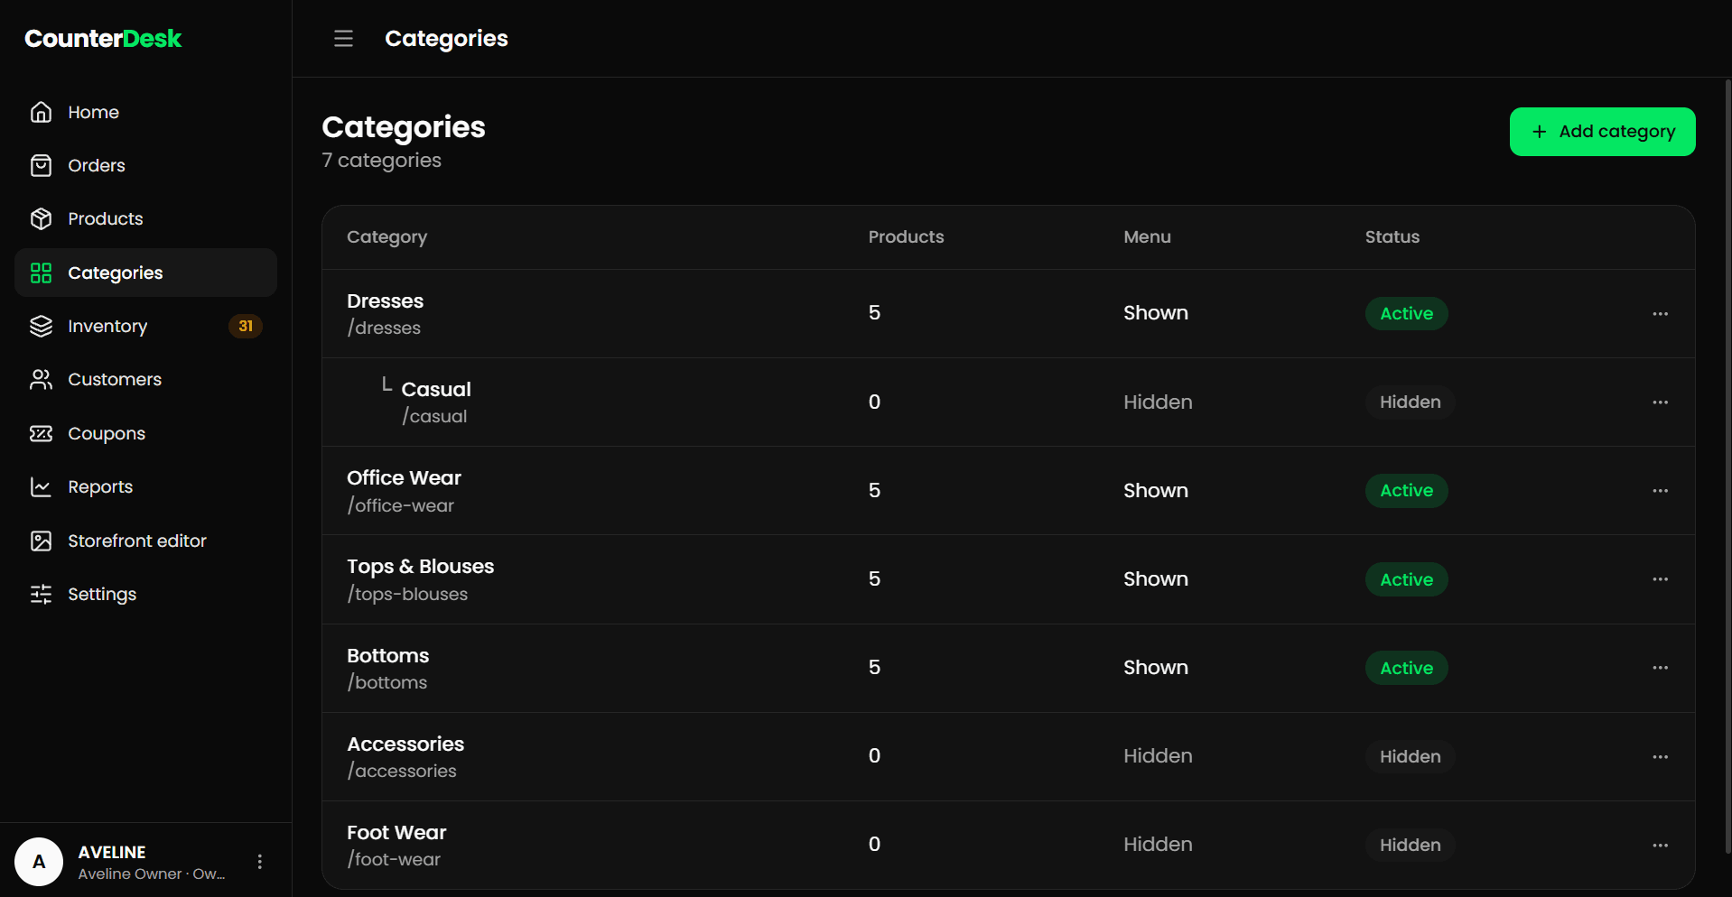The width and height of the screenshot is (1732, 897).
Task: Click the Active status badge for Dresses
Action: click(1406, 313)
